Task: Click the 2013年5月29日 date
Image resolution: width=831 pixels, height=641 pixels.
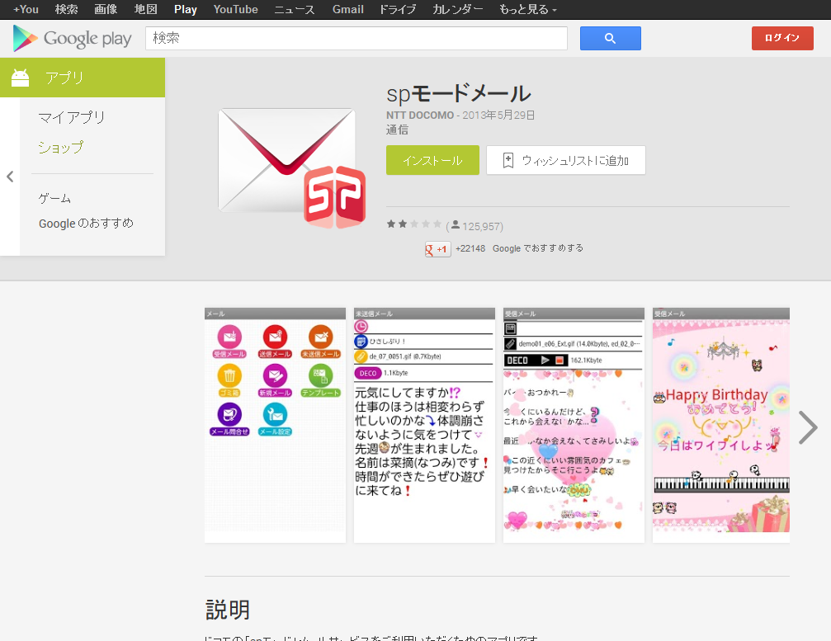Action: [x=498, y=115]
